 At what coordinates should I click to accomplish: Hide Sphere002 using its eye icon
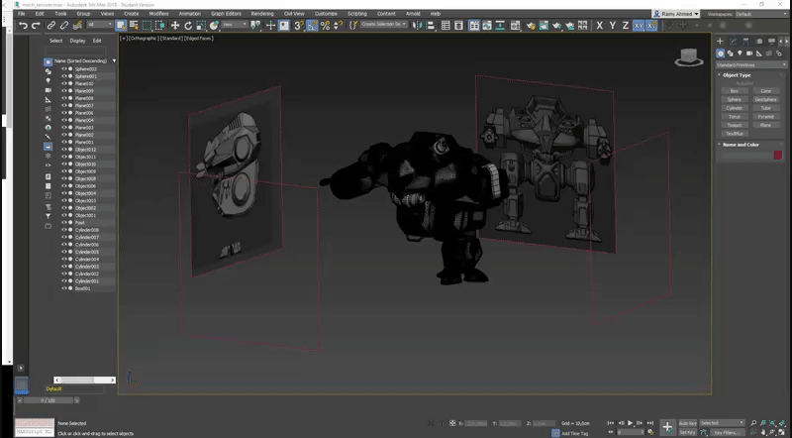coord(64,69)
